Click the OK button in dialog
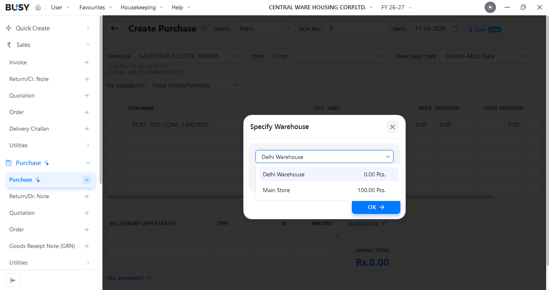The height and width of the screenshot is (290, 549). (376, 207)
